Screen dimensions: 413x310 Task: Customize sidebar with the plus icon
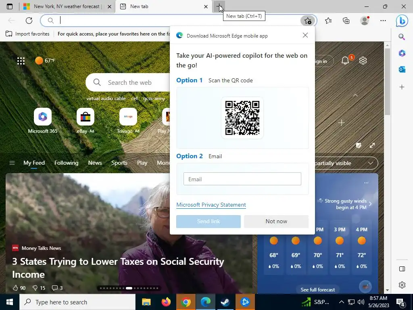pyautogui.click(x=402, y=87)
